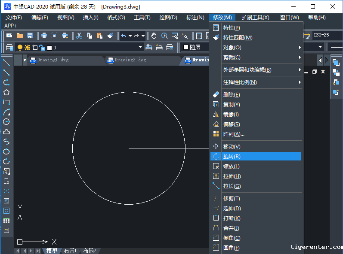Image resolution: width=343 pixels, height=254 pixels.
Task: Select the Polygon draw tool
Action: (6, 92)
